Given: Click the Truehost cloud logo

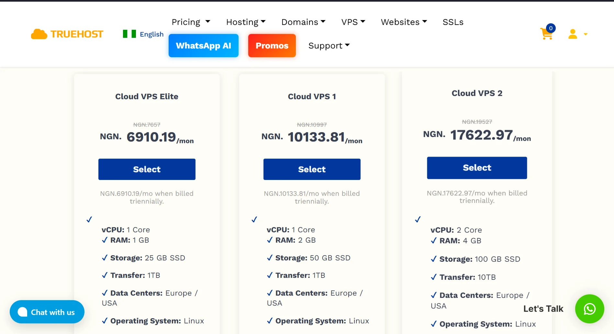Looking at the screenshot, I should [67, 34].
